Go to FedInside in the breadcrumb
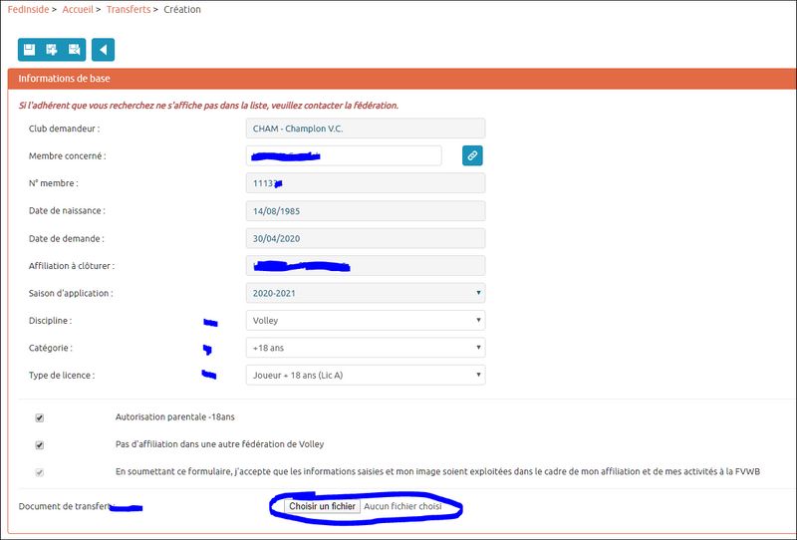 [x=26, y=10]
